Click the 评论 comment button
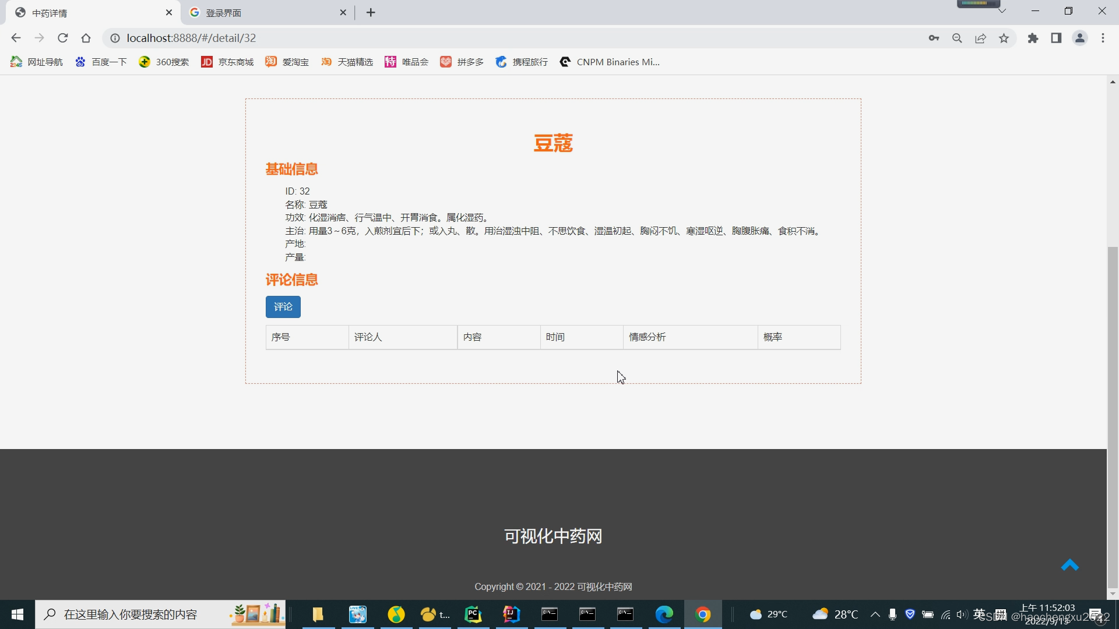 tap(283, 307)
